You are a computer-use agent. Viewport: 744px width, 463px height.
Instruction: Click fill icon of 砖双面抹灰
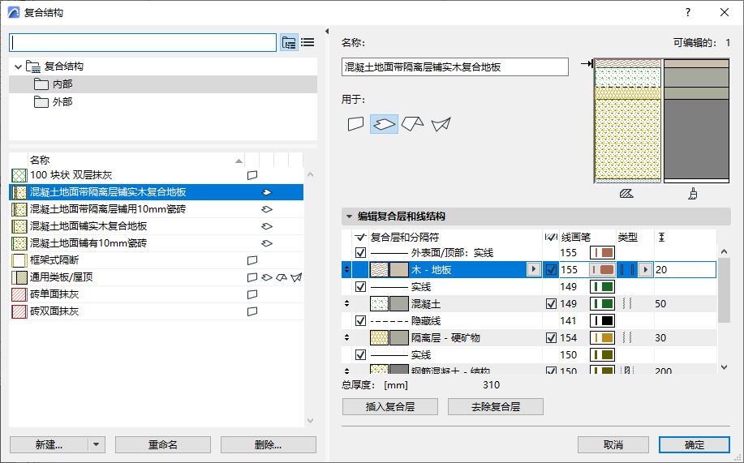[x=19, y=311]
